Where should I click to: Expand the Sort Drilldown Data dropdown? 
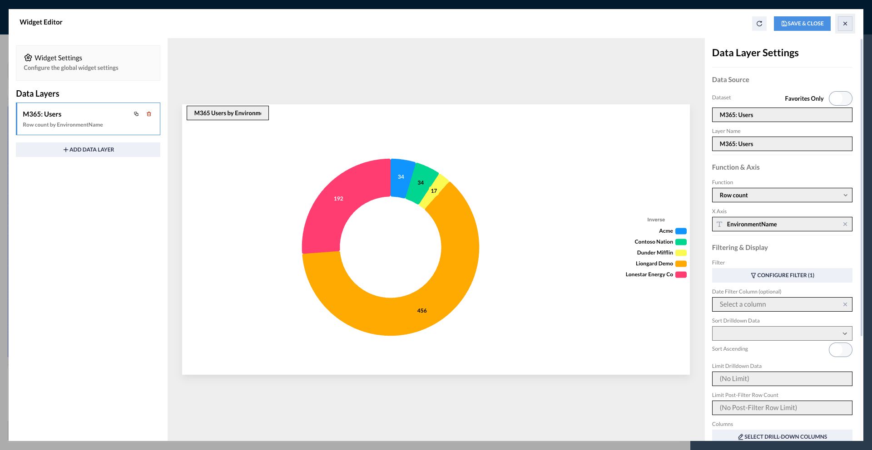coord(782,333)
